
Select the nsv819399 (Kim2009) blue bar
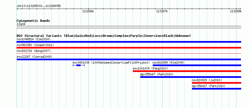(197, 65)
